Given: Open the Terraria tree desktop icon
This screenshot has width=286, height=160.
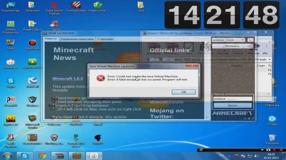Looking at the screenshot, I should coord(76,141).
